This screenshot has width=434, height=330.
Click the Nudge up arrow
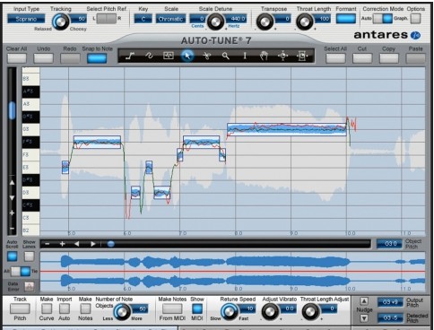click(x=364, y=301)
